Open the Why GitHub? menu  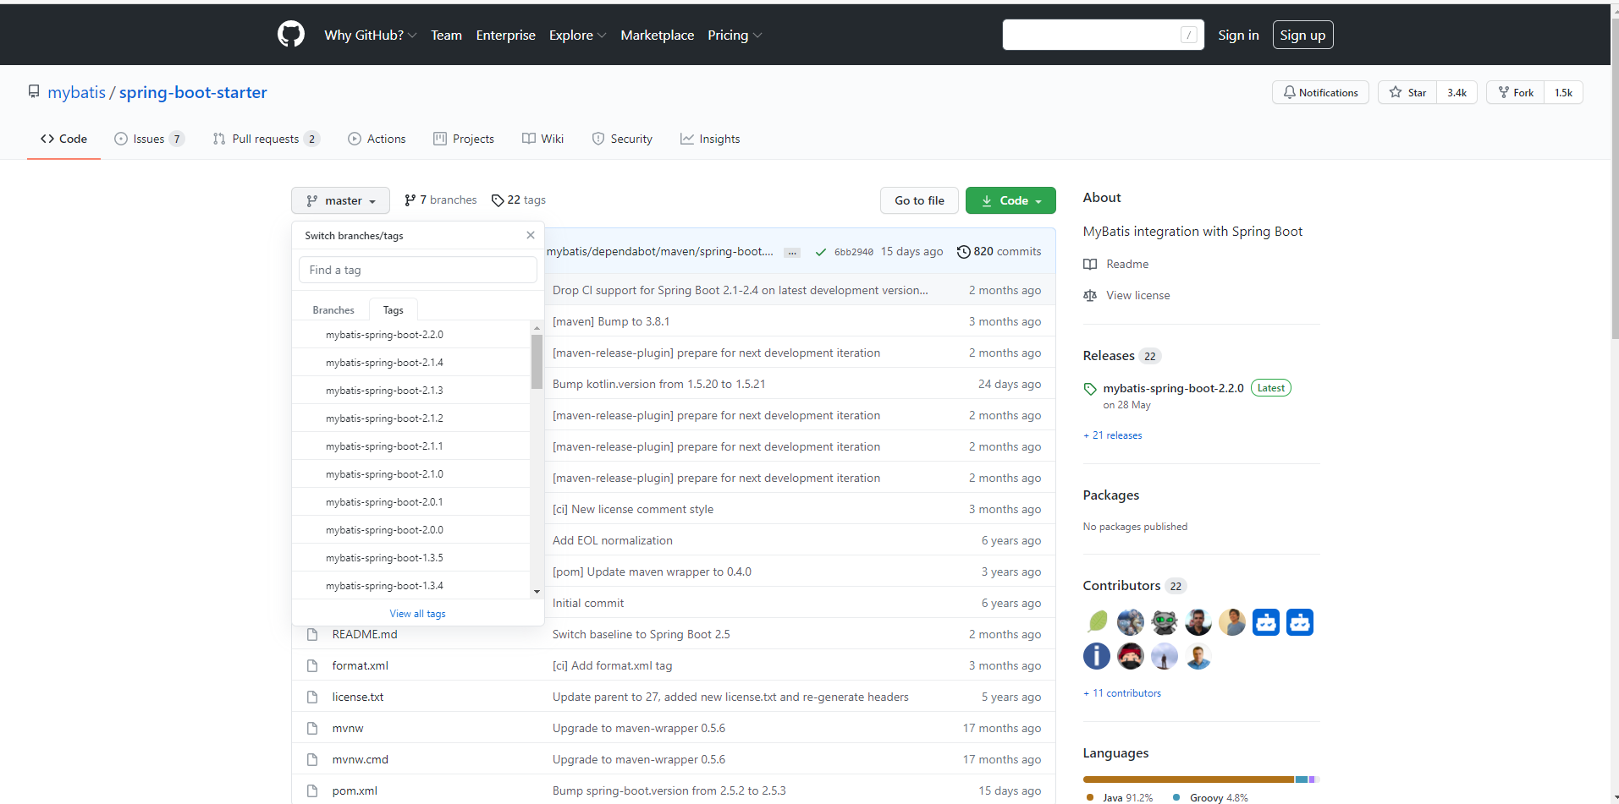click(x=370, y=36)
